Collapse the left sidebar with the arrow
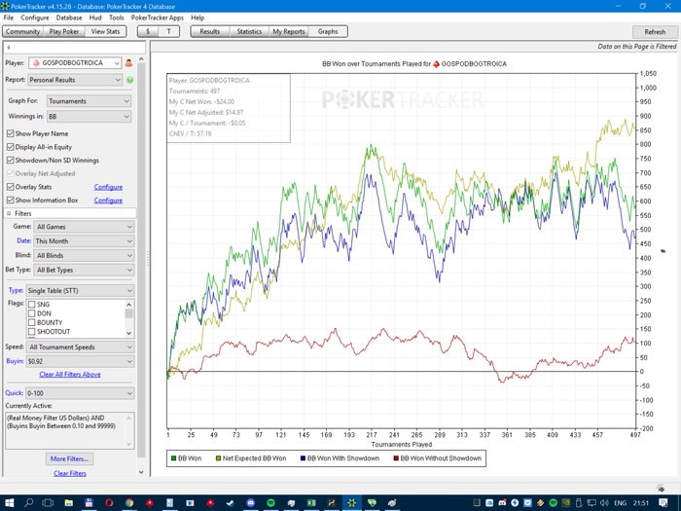Image resolution: width=681 pixels, height=511 pixels. (x=8, y=48)
